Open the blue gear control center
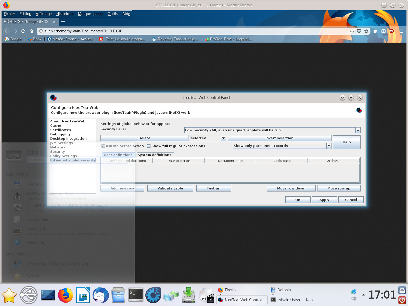 click(153, 295)
